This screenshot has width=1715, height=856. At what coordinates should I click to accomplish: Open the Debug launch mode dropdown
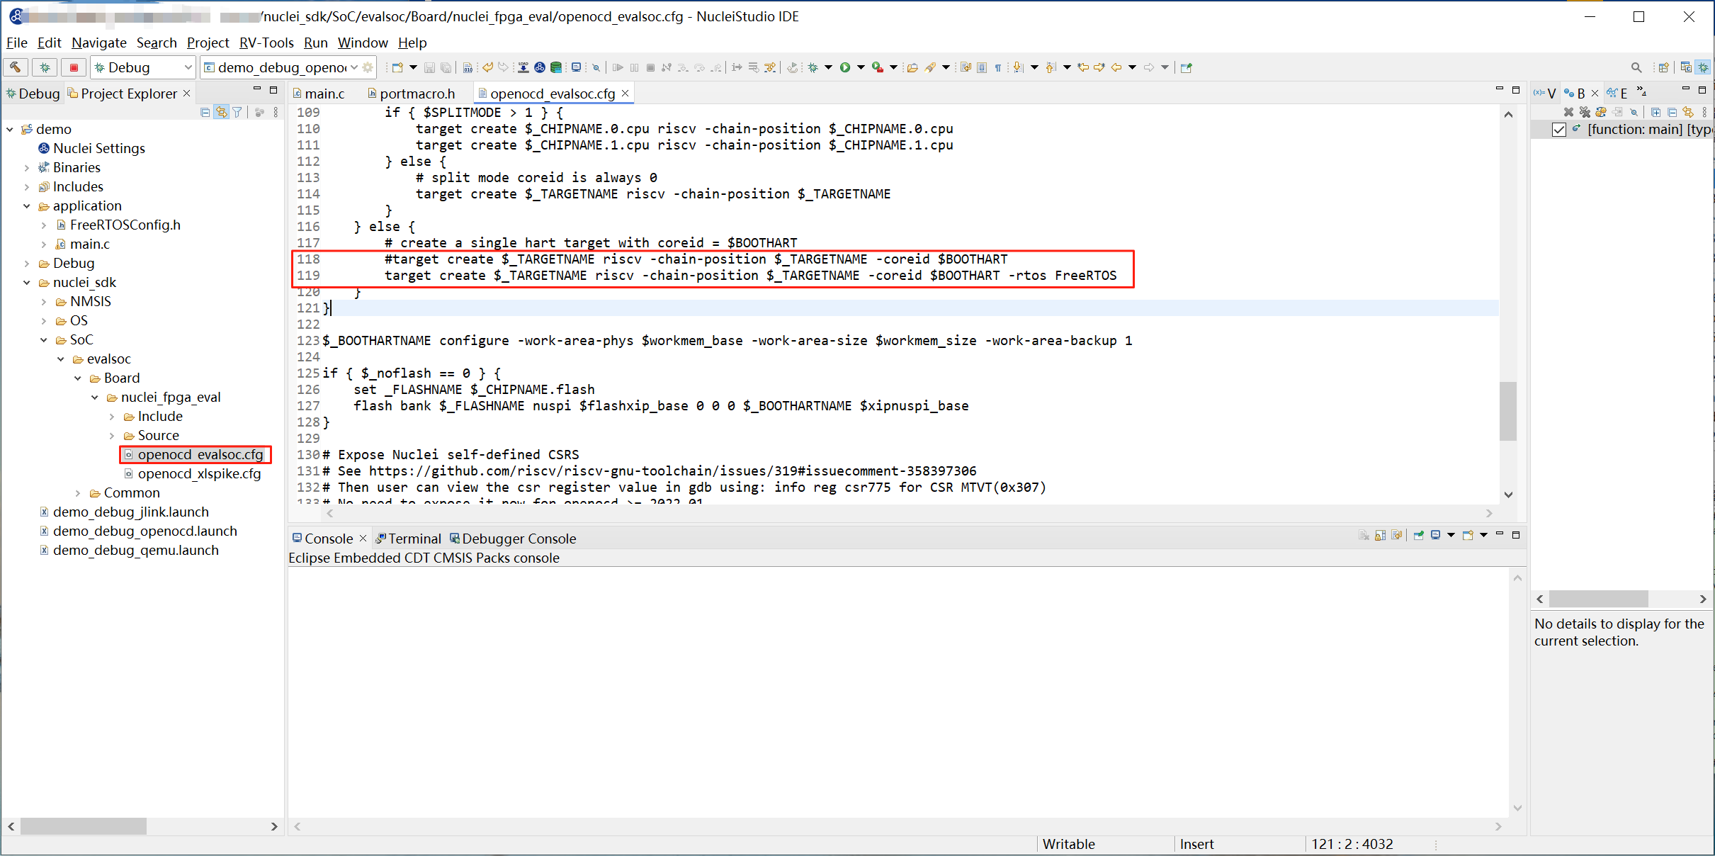point(188,67)
